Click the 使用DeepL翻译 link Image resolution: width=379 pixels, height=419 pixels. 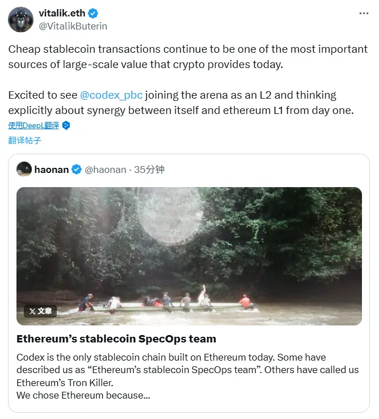(34, 125)
